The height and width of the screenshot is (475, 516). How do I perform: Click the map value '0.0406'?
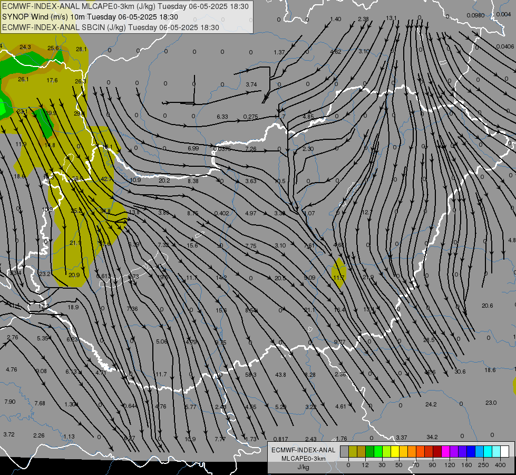pyautogui.click(x=505, y=46)
